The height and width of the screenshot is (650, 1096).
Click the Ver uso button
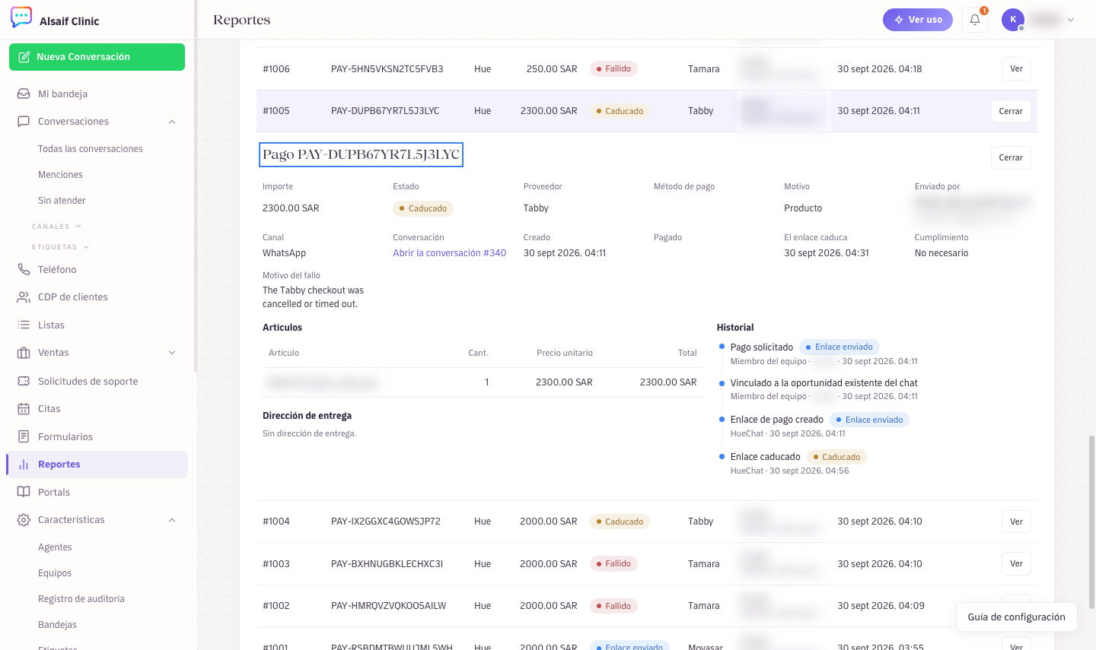coord(918,20)
